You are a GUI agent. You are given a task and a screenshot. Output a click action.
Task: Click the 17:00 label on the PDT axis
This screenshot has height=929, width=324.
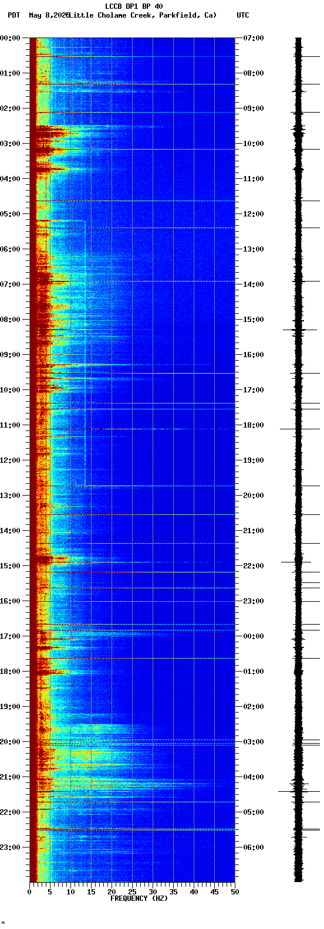click(11, 636)
